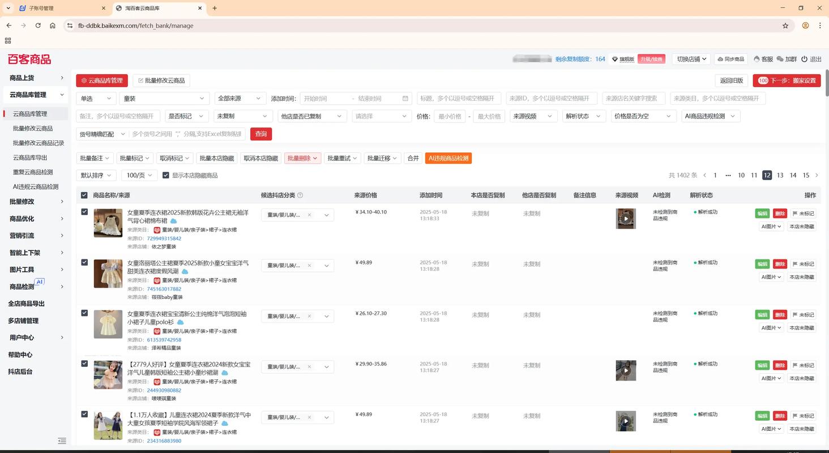Bookmark this page with star icon

(785, 25)
